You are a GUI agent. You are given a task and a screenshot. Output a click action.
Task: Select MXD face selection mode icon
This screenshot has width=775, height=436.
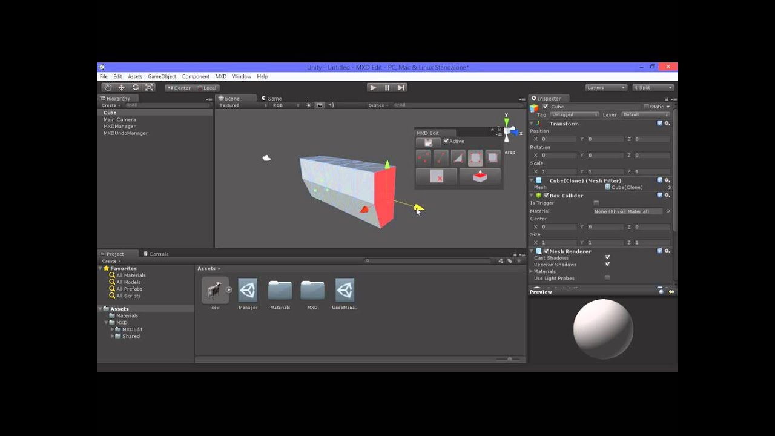475,158
